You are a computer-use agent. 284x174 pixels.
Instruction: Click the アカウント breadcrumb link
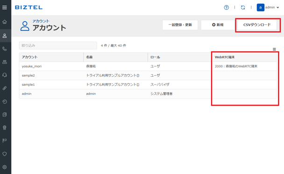(x=41, y=21)
